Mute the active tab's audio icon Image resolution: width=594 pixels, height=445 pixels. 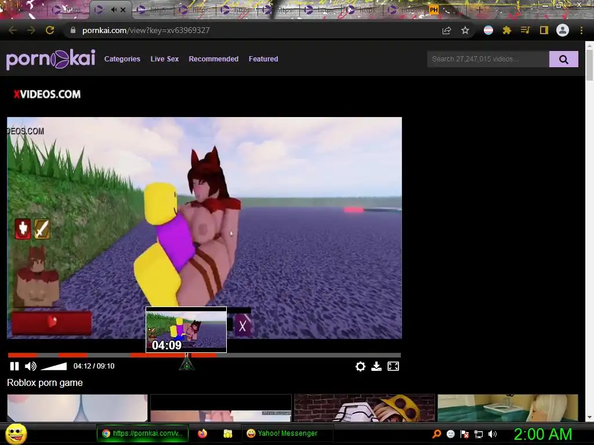click(114, 10)
